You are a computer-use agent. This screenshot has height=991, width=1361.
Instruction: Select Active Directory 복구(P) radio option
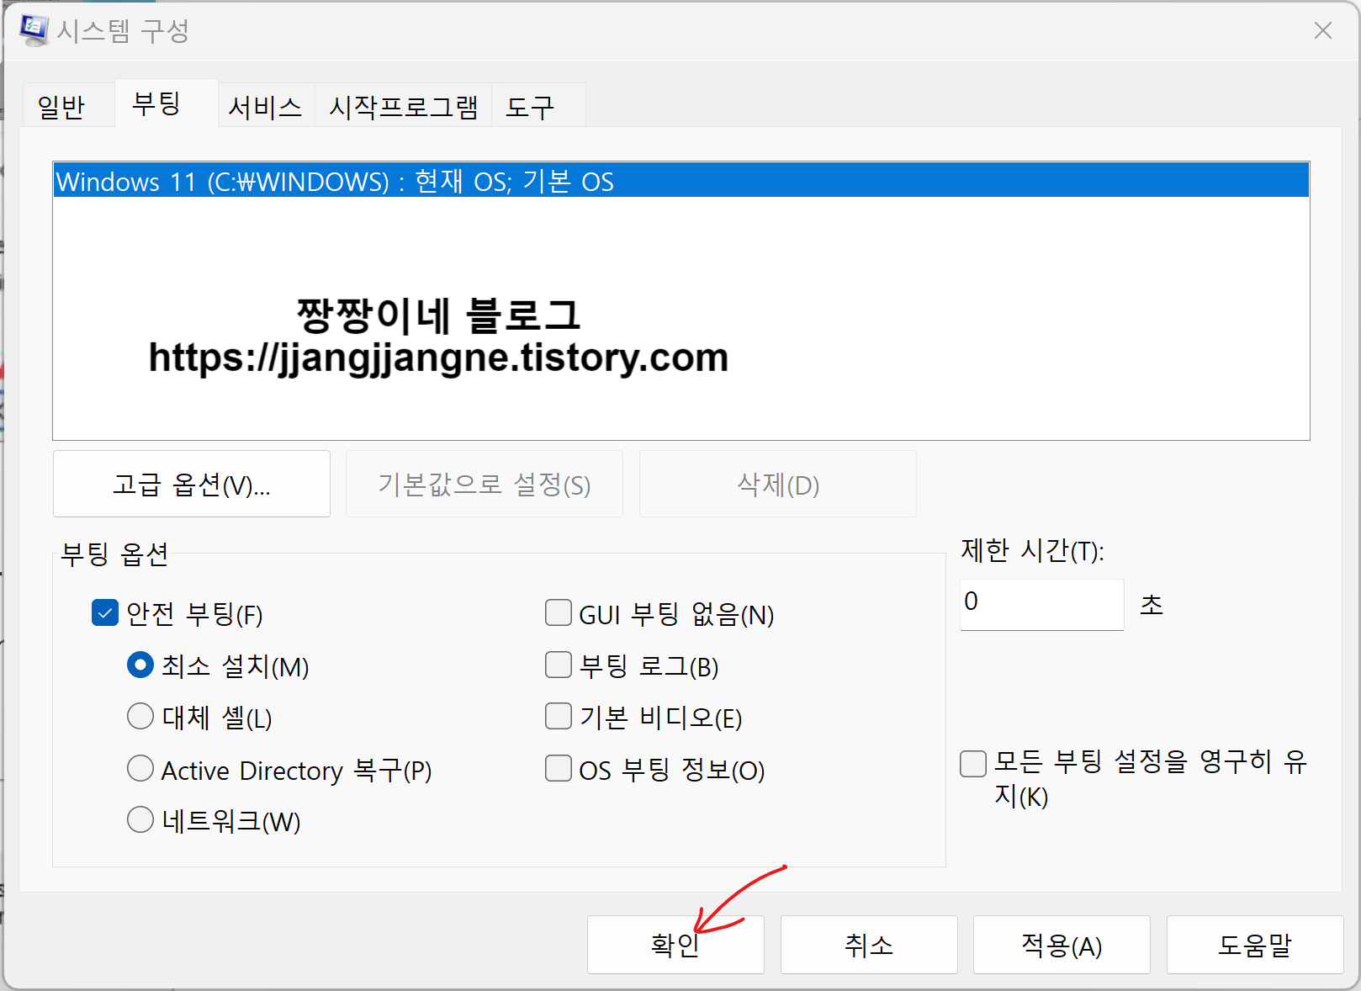click(x=140, y=768)
